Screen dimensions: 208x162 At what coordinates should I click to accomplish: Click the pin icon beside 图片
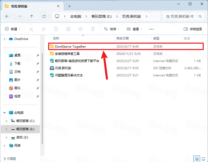point(38,80)
